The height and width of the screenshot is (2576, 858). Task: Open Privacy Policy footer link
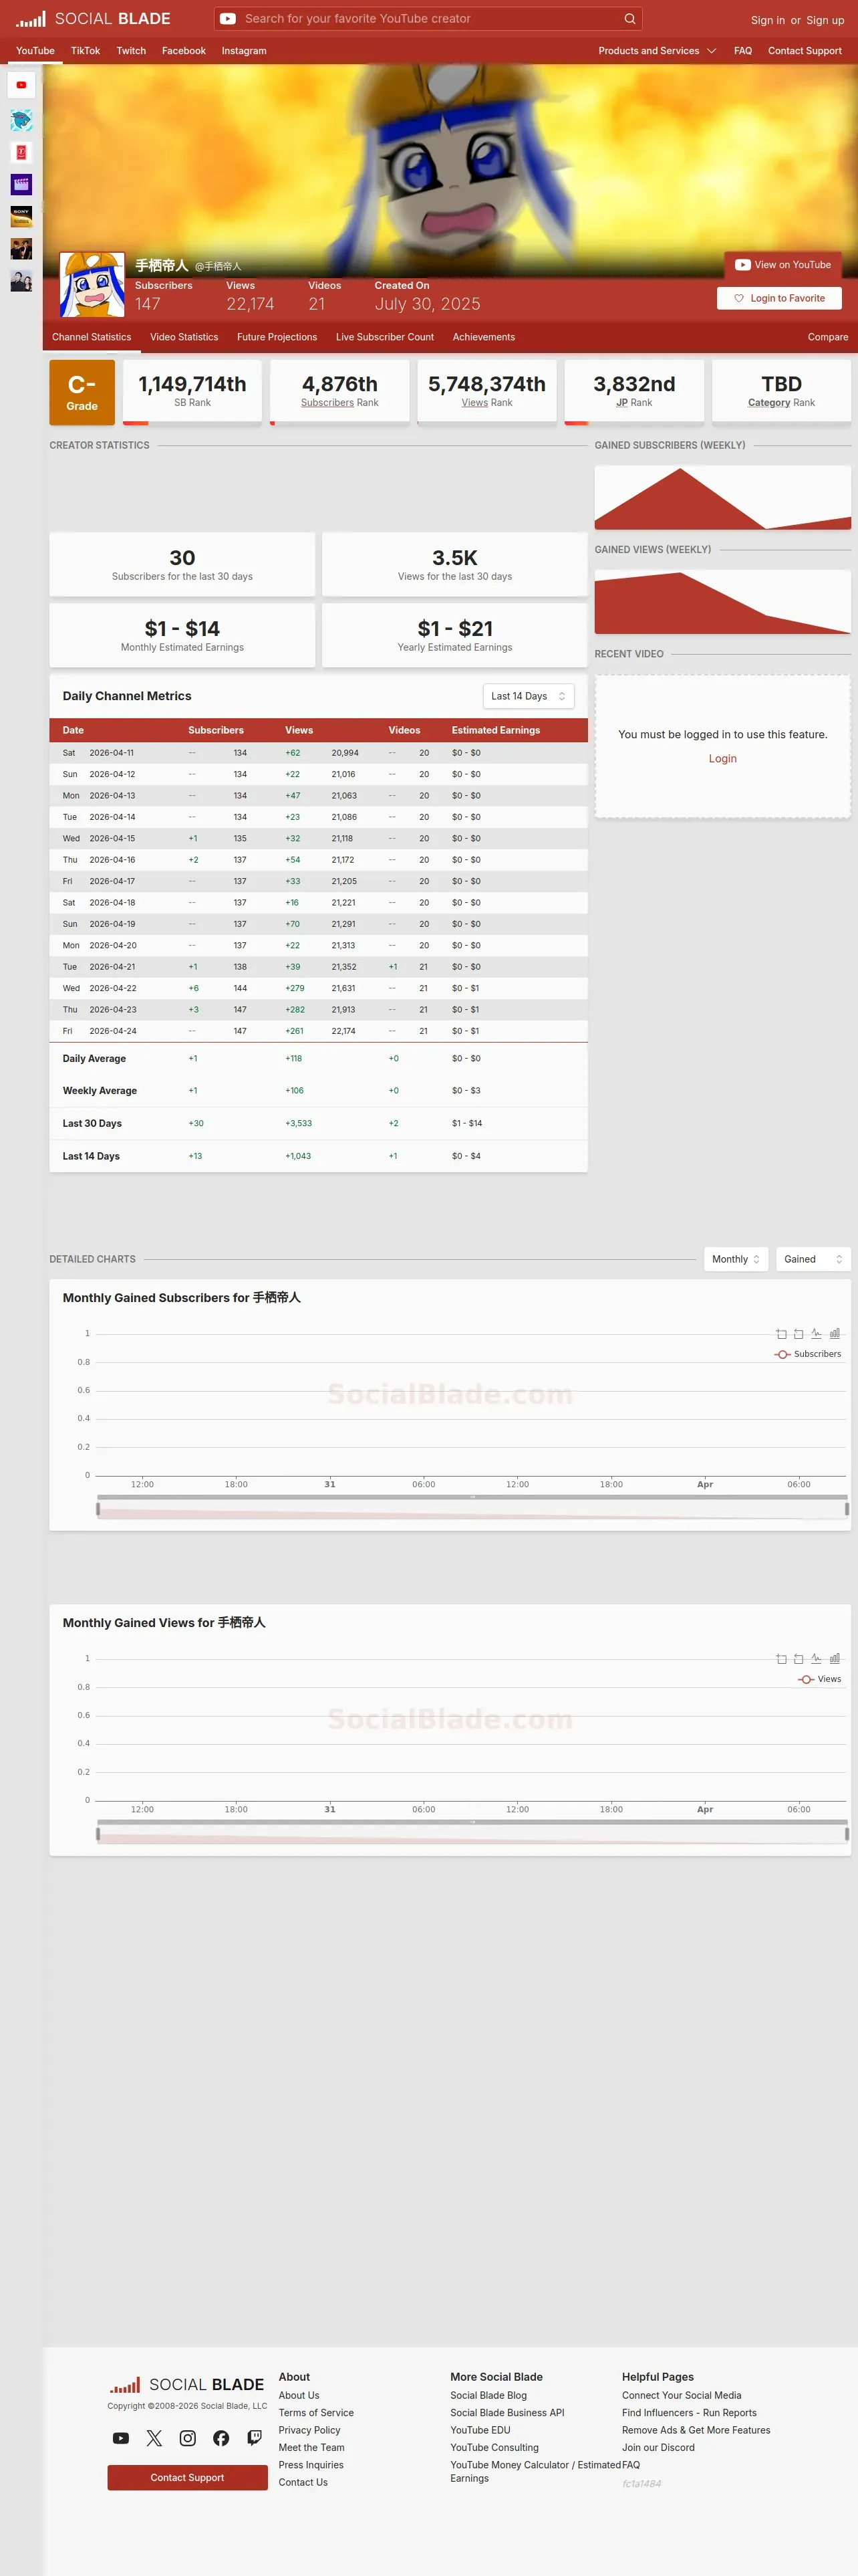309,2430
